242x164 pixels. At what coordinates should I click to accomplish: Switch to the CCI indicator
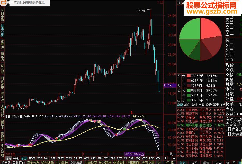pos(145,158)
